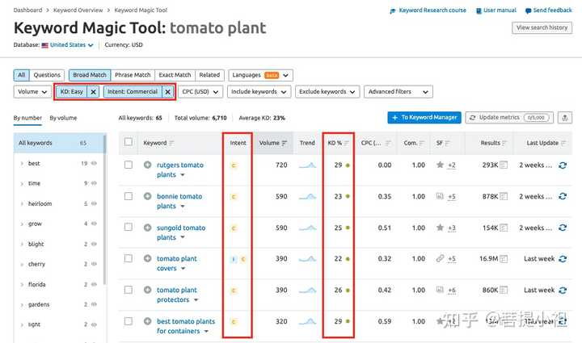The height and width of the screenshot is (343, 582).
Task: Click star SERP feature for rutgers tomato plants
Action: coord(440,165)
